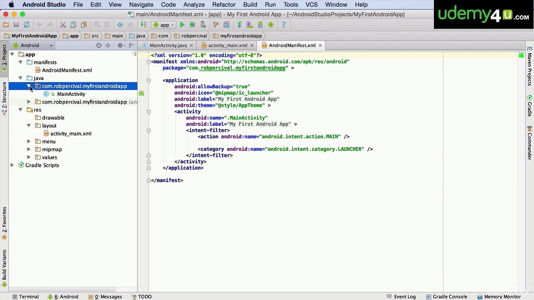
Task: Open the VCS menu
Action: 311,5
